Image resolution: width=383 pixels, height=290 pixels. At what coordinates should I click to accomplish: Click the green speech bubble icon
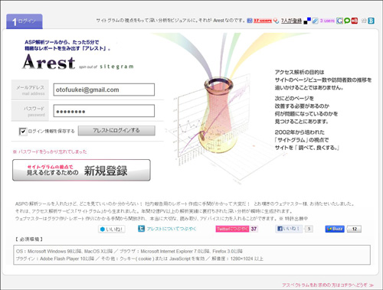[347, 21]
